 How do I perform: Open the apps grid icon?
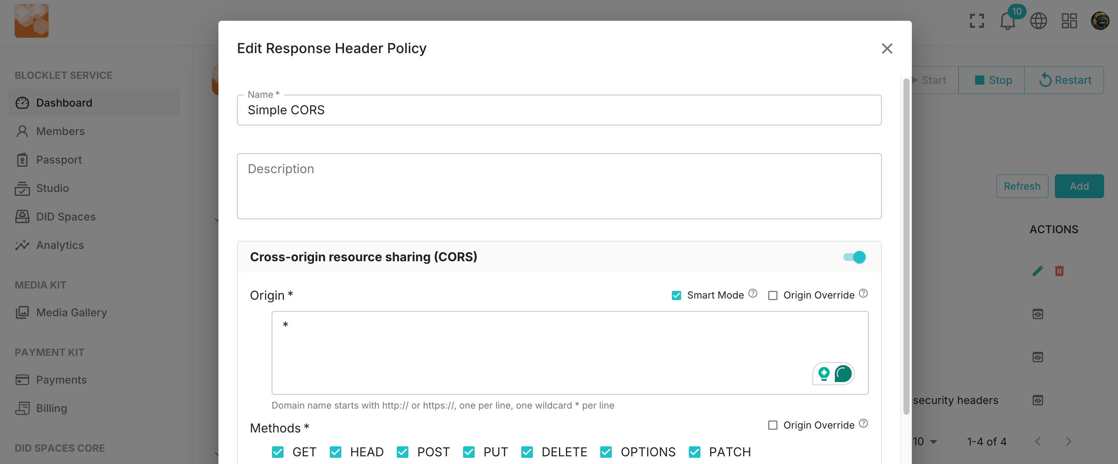1069,21
